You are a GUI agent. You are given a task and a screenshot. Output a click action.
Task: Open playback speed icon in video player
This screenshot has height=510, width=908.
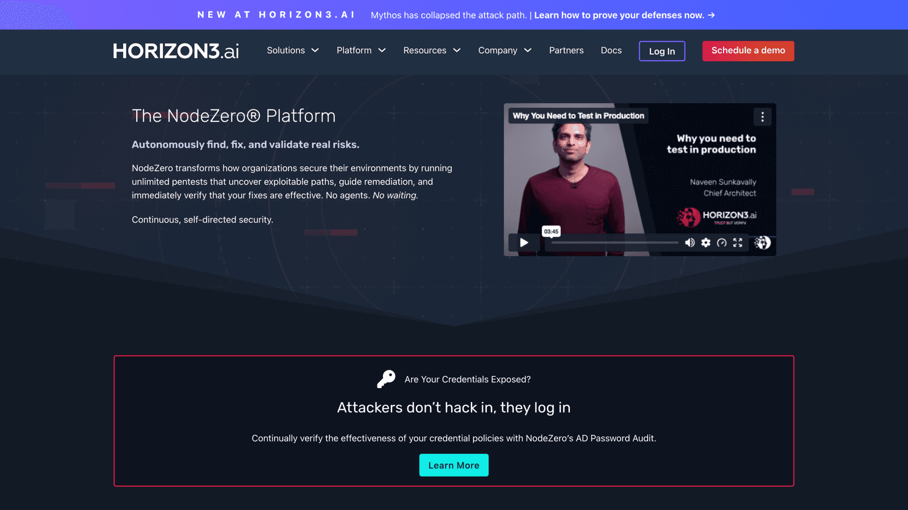click(721, 243)
